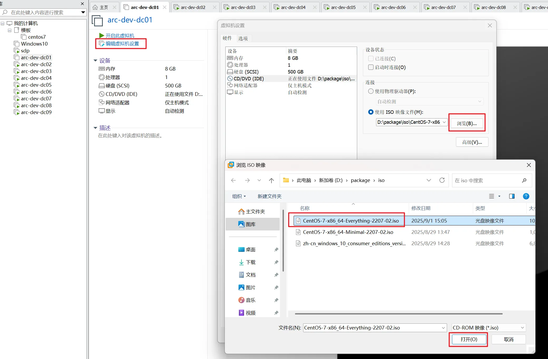This screenshot has width=548, height=359.
Task: Collapse the 设备 section triangle
Action: point(95,61)
